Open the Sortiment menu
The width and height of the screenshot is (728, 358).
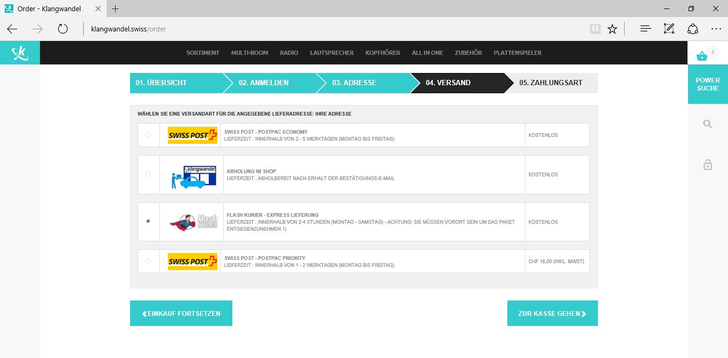[x=203, y=53]
